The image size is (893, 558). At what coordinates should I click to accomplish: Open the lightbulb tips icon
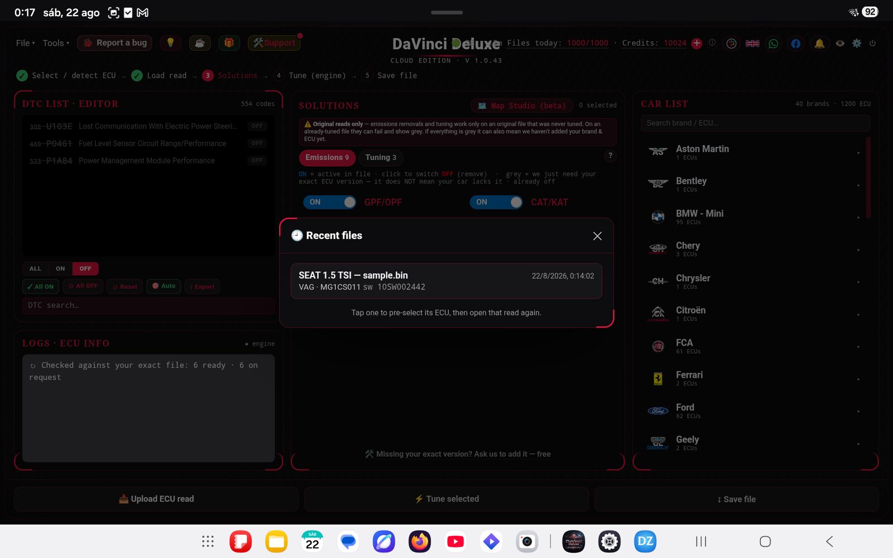170,43
